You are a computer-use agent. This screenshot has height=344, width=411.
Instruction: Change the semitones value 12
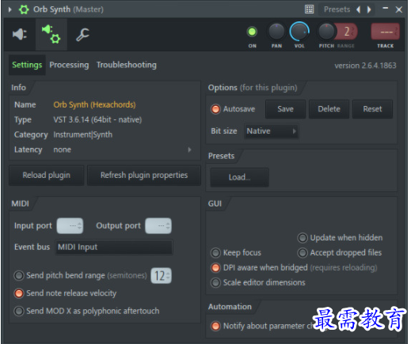[161, 276]
